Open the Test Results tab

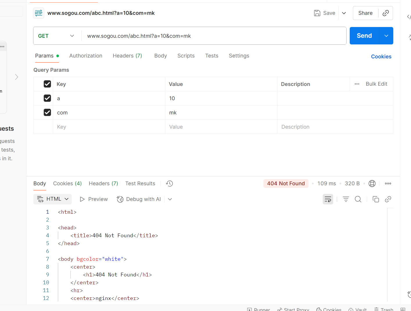tap(140, 184)
